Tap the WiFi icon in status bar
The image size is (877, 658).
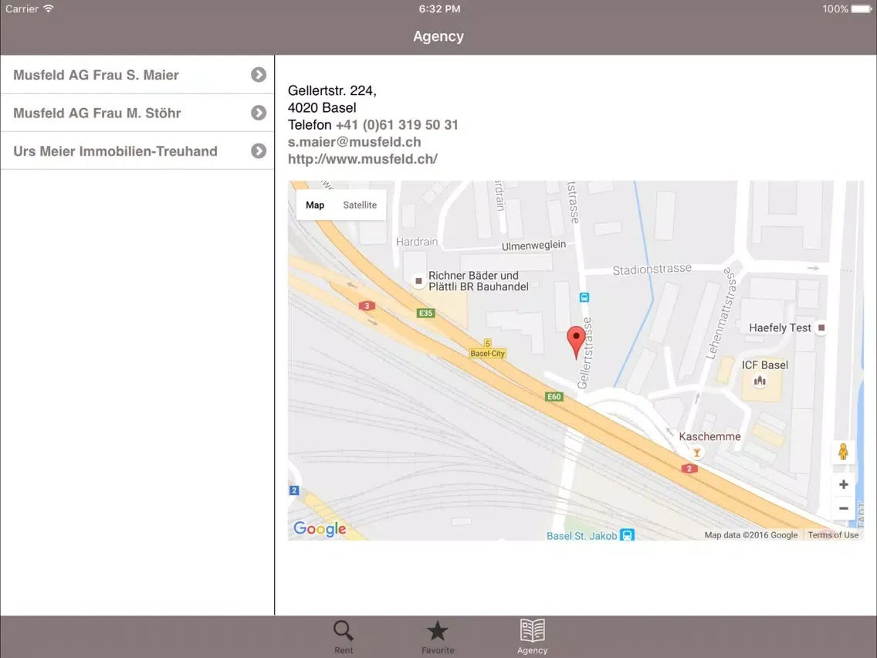49,8
